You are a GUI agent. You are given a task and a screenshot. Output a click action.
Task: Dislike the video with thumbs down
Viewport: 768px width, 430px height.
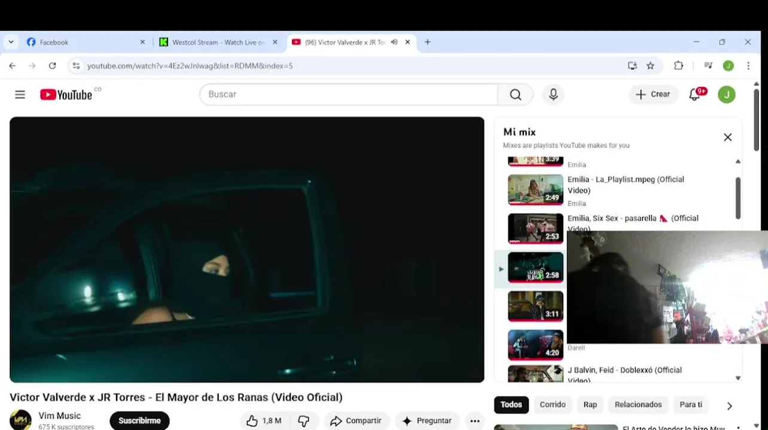pos(304,421)
